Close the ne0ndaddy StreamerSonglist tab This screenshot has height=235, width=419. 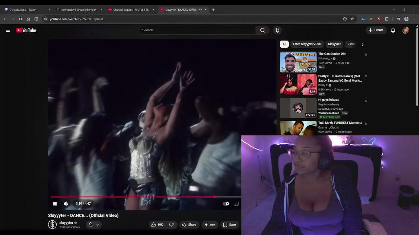(x=102, y=10)
